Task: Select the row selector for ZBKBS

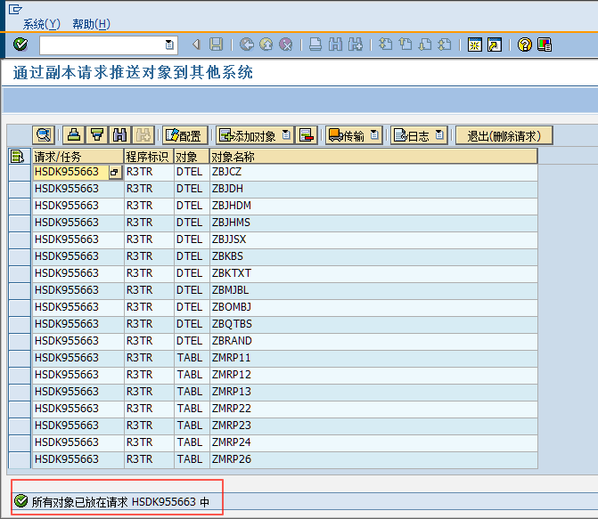Action: (x=20, y=256)
